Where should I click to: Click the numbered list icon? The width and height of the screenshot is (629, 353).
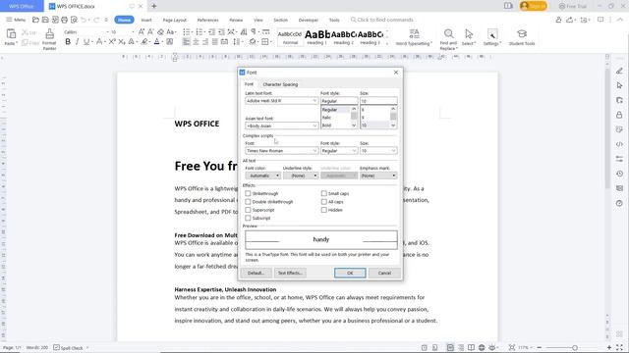(199, 31)
